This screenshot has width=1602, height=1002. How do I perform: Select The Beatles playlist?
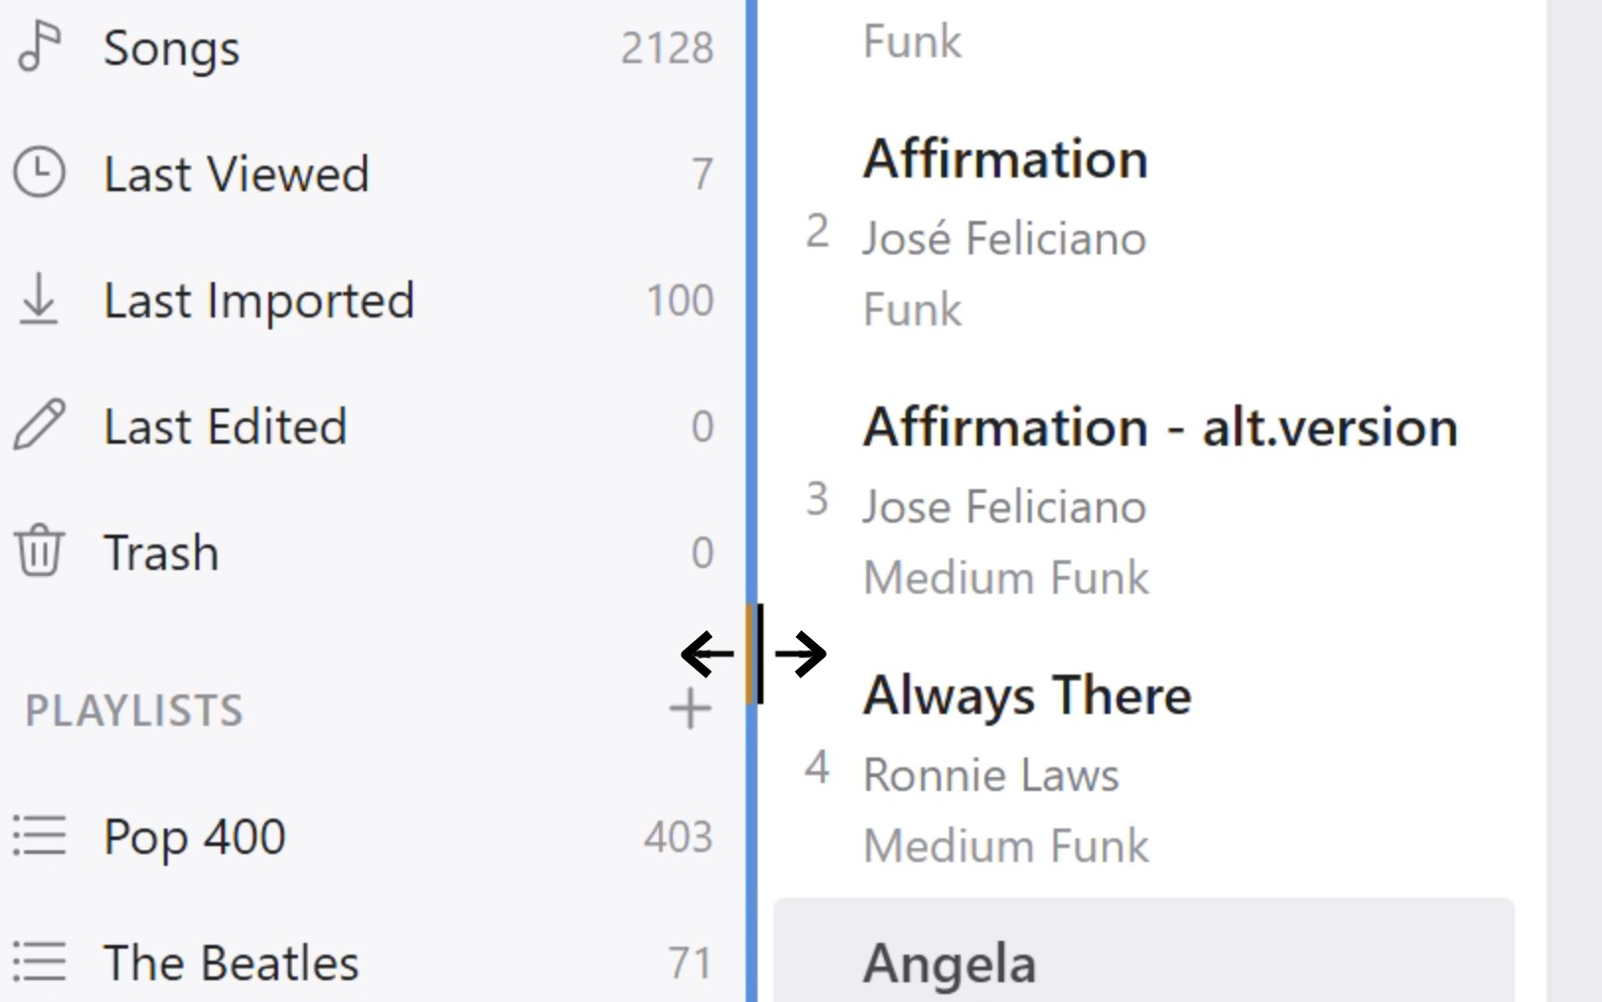(x=231, y=963)
